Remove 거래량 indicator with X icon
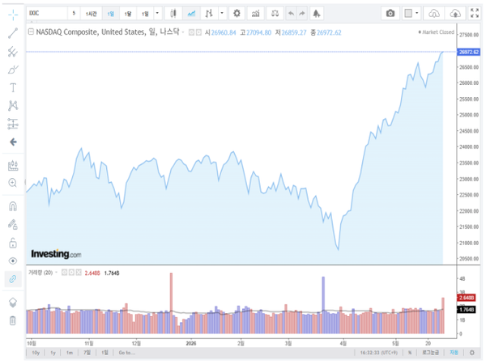This screenshot has height=364, width=486. [x=79, y=273]
